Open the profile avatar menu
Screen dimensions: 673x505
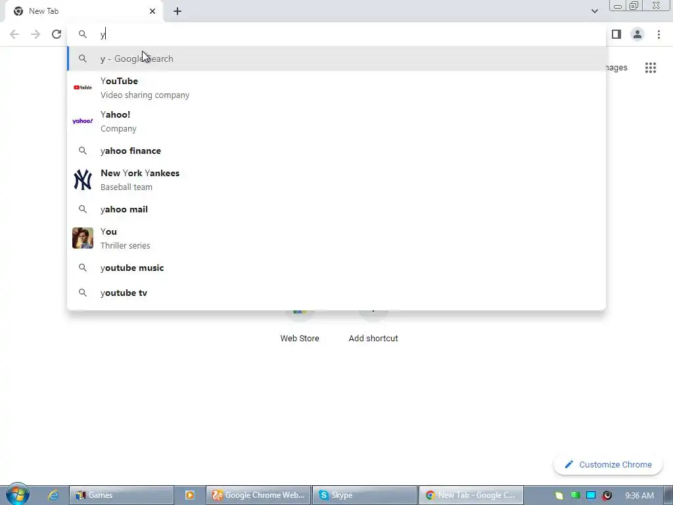click(x=638, y=34)
